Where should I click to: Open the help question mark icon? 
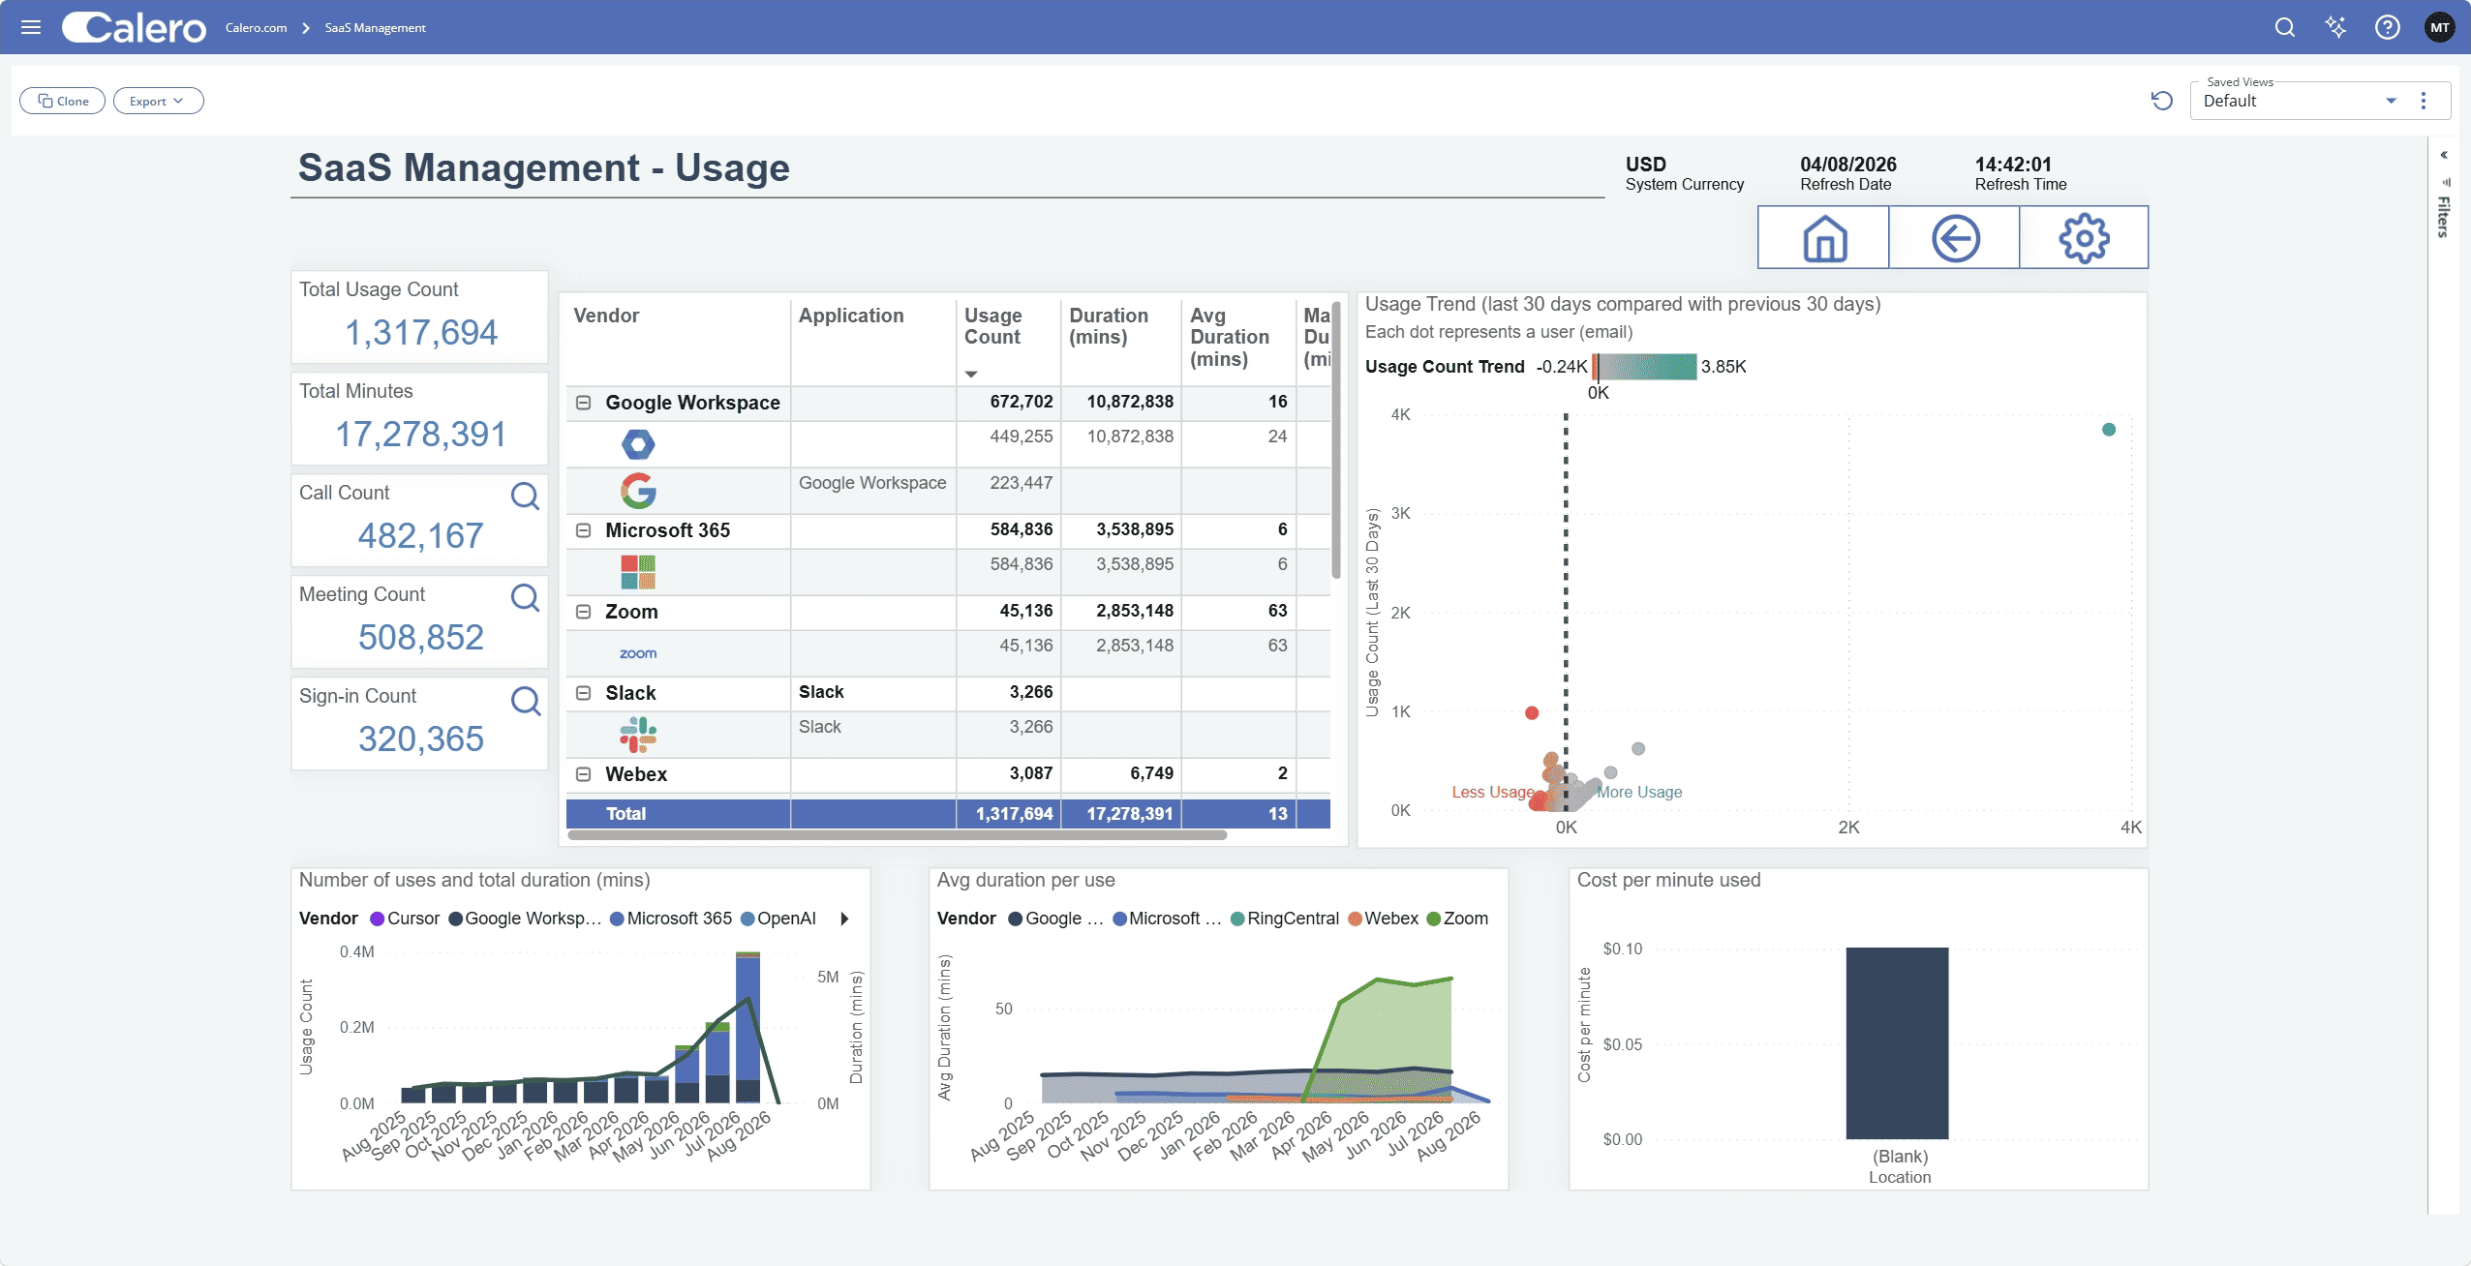[x=2388, y=27]
